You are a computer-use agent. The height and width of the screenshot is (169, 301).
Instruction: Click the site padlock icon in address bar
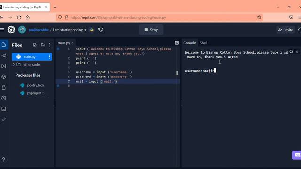click(67, 17)
